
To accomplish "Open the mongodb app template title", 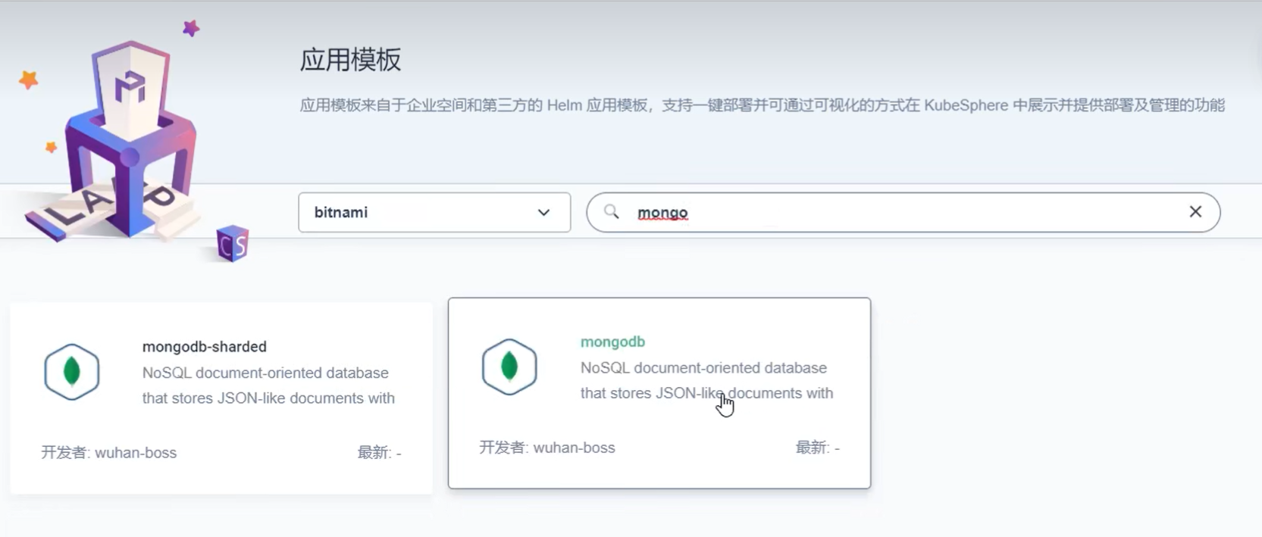I will click(x=612, y=342).
